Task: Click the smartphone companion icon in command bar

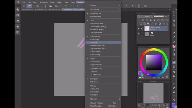Action: coord(139,6)
